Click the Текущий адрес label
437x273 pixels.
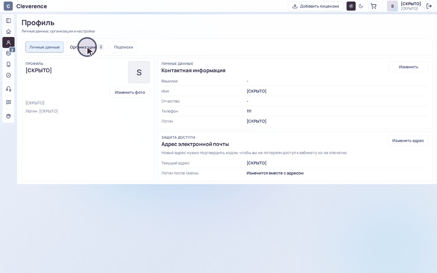[x=176, y=163]
